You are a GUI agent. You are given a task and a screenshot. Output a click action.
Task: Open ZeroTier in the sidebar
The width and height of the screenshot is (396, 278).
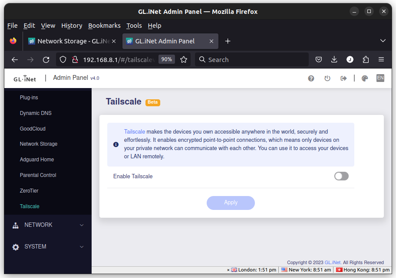pyautogui.click(x=29, y=191)
